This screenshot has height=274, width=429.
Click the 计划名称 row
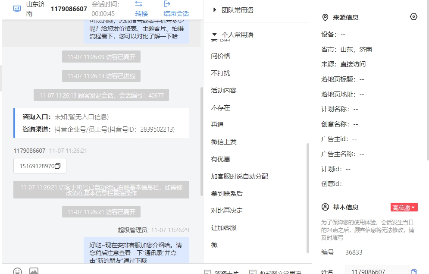click(339, 109)
